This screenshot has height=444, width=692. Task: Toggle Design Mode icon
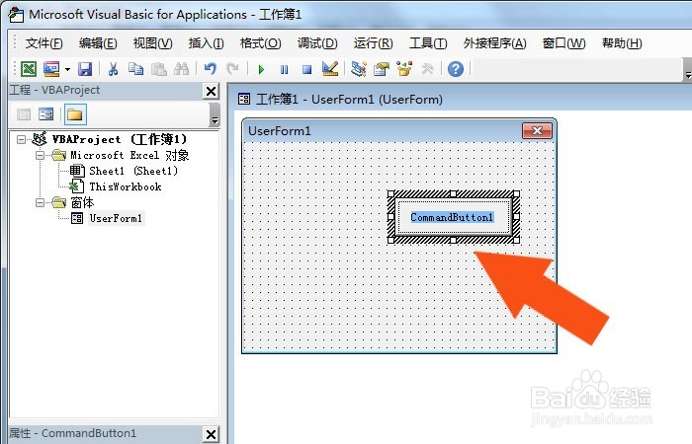[329, 69]
